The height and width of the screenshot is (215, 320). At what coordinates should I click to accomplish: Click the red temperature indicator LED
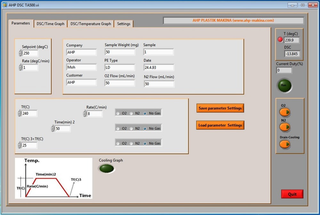(280, 39)
